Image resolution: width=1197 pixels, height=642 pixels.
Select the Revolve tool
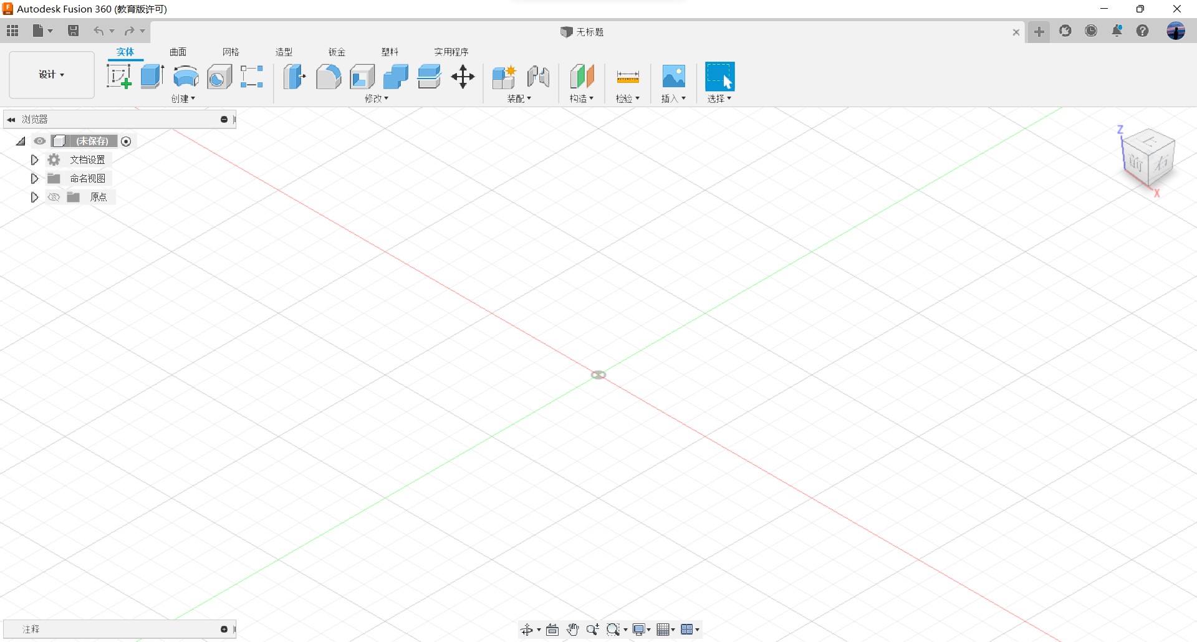(186, 77)
